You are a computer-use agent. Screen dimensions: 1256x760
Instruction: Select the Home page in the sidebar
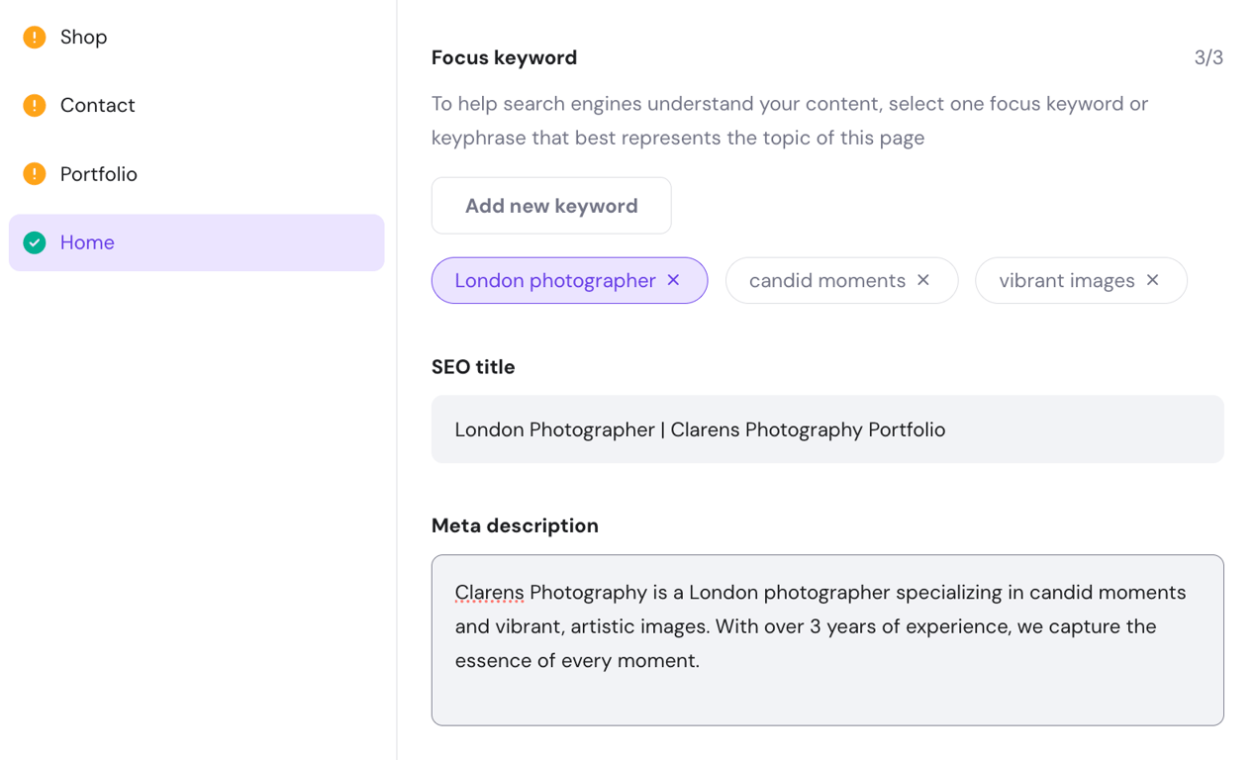click(87, 241)
